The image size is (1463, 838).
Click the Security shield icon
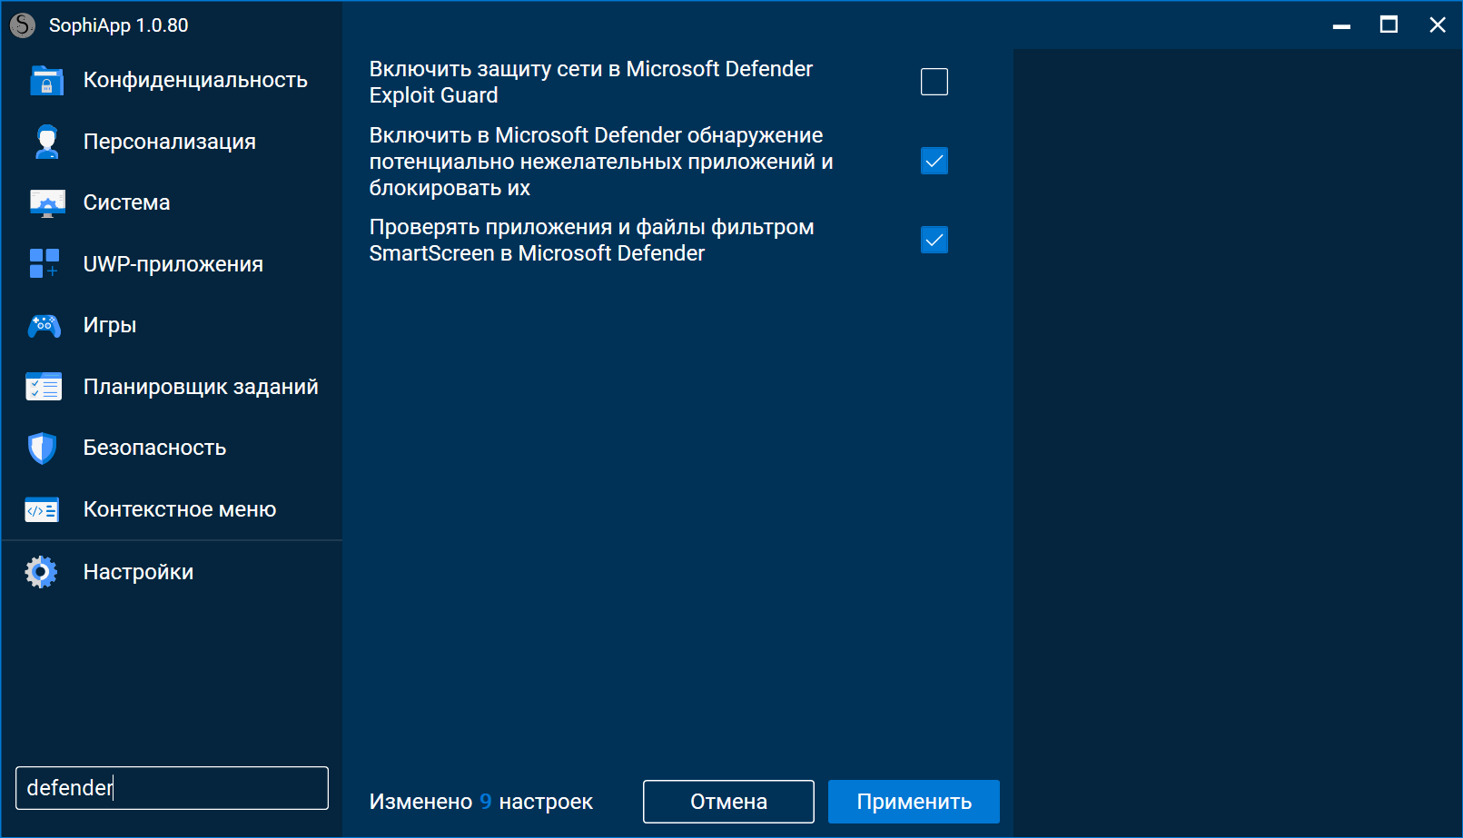(43, 448)
